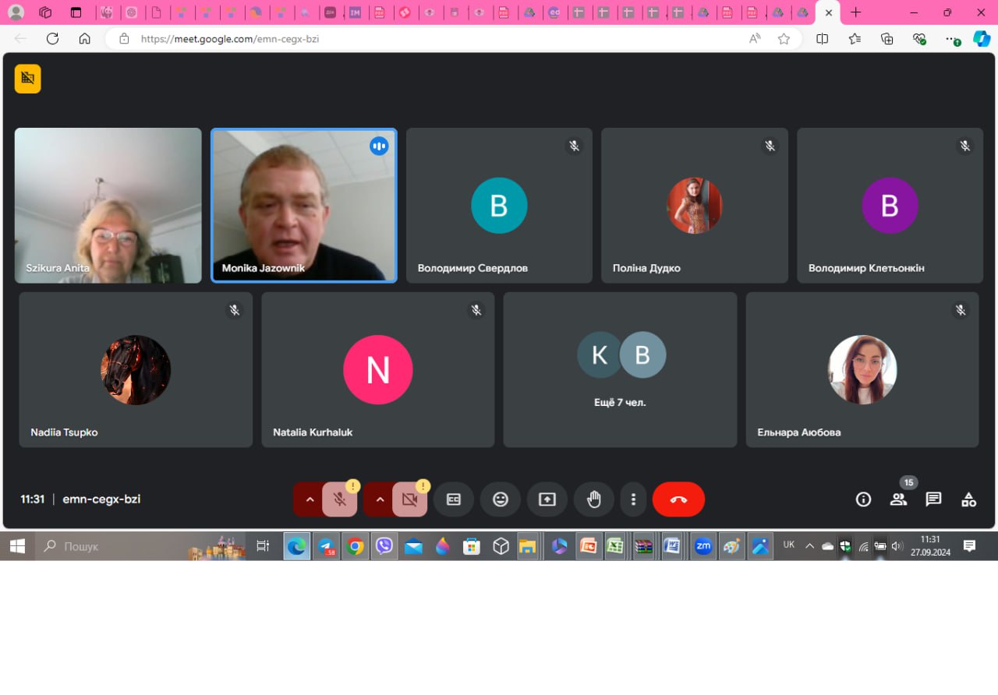Open Edge profile avatar menu
998x695 pixels.
click(x=16, y=12)
